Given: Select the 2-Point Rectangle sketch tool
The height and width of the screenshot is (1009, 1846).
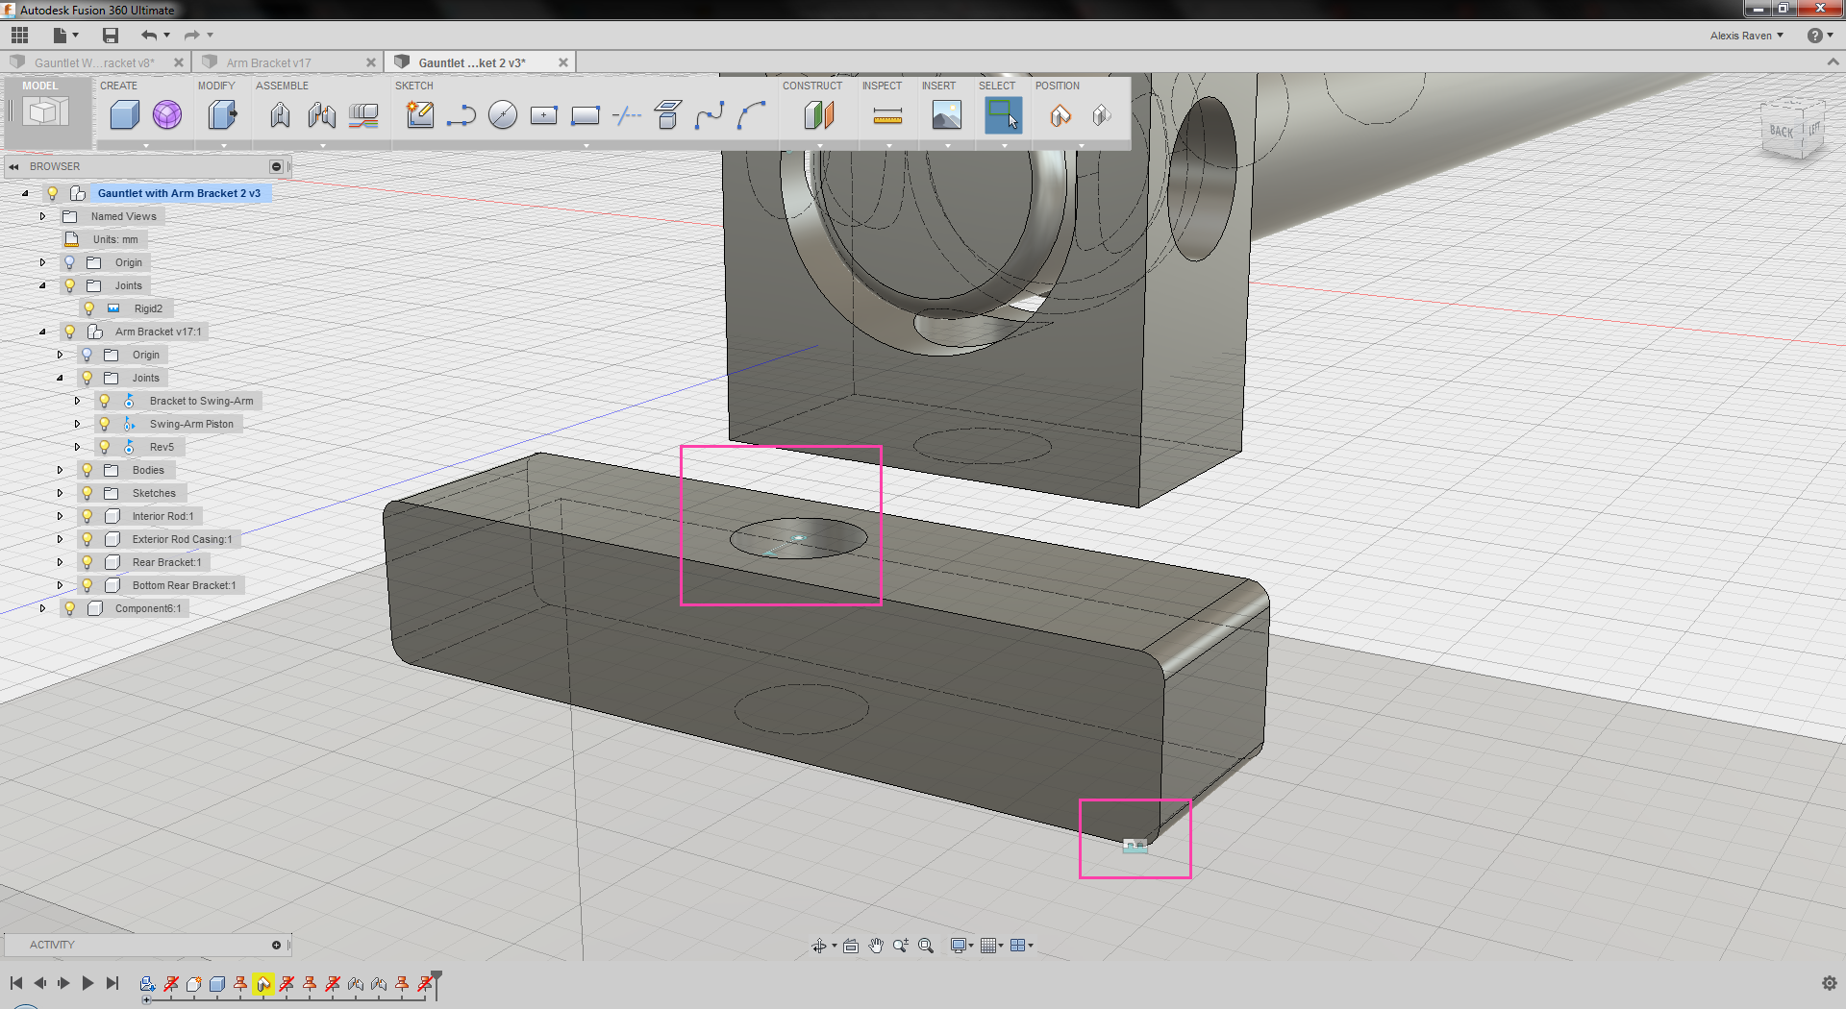Looking at the screenshot, I should (x=585, y=115).
